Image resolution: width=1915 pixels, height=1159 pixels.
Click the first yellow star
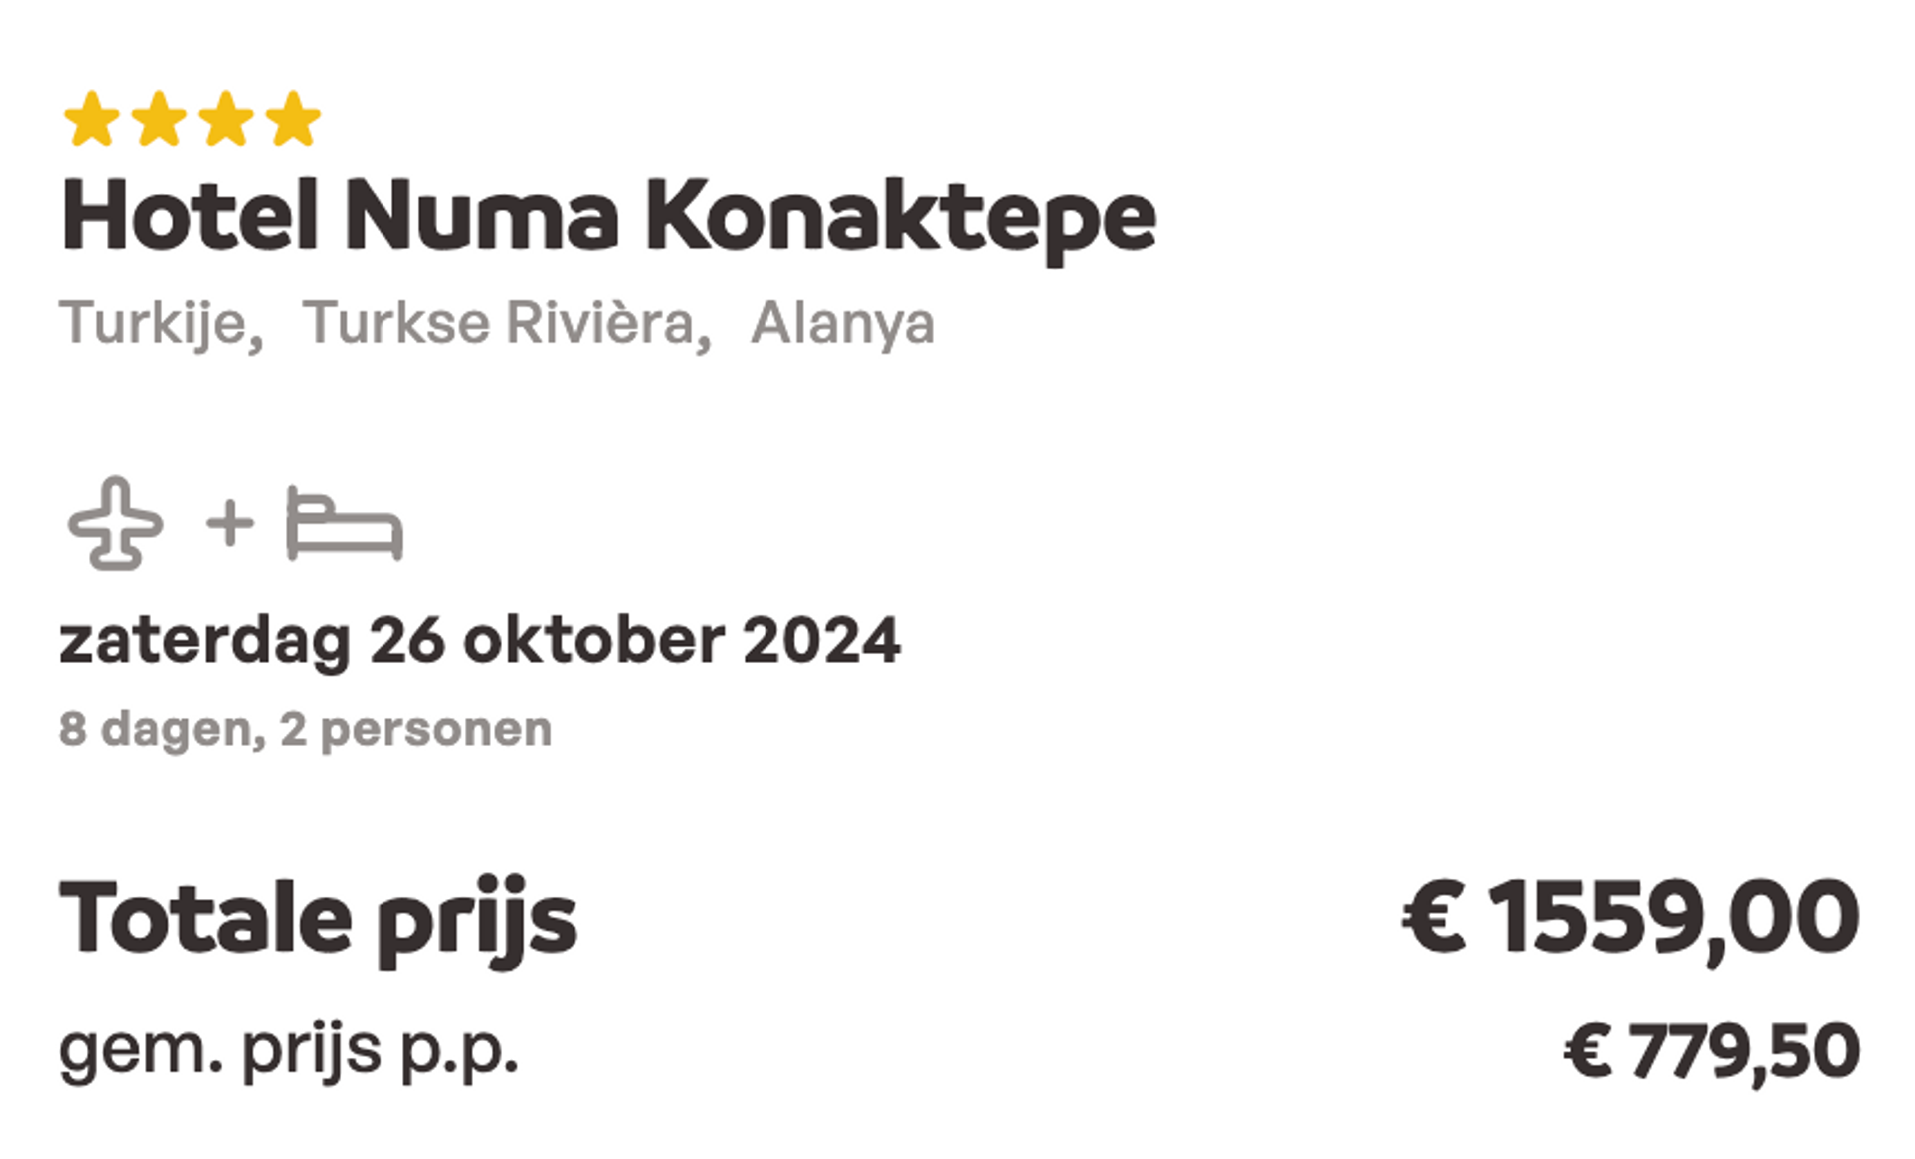tap(92, 118)
